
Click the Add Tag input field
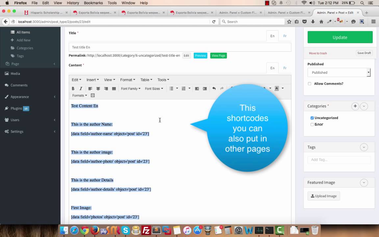[x=339, y=160]
